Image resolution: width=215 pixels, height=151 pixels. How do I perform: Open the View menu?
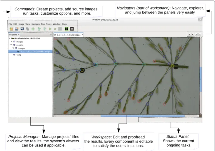(x=28, y=24)
